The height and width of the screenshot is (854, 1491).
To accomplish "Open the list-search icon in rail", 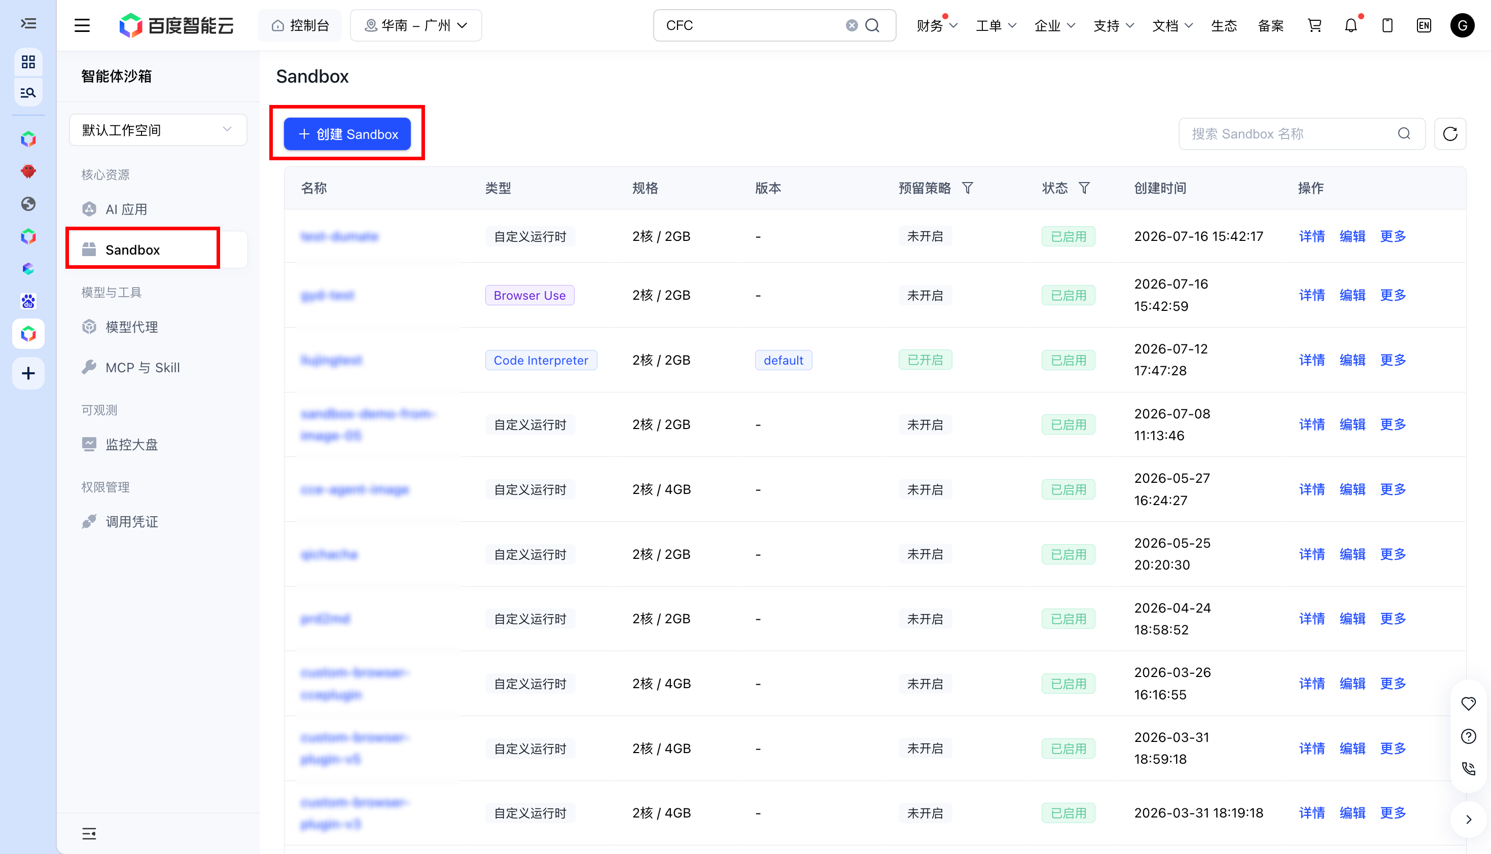I will [x=28, y=93].
